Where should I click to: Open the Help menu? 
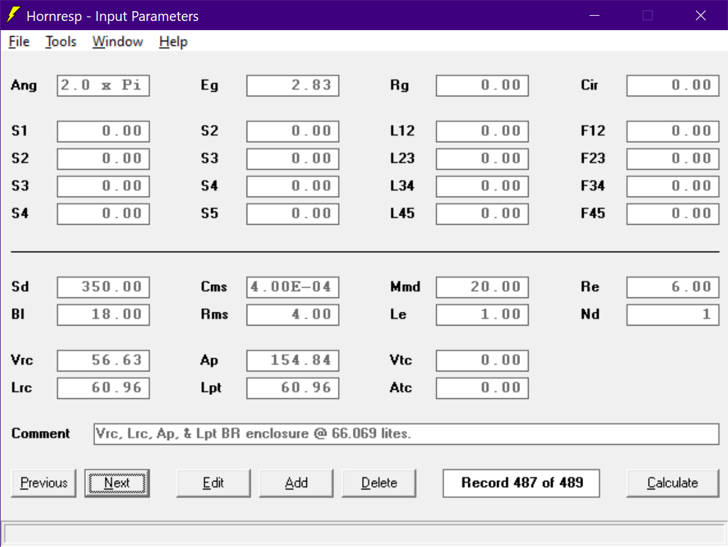pyautogui.click(x=173, y=42)
